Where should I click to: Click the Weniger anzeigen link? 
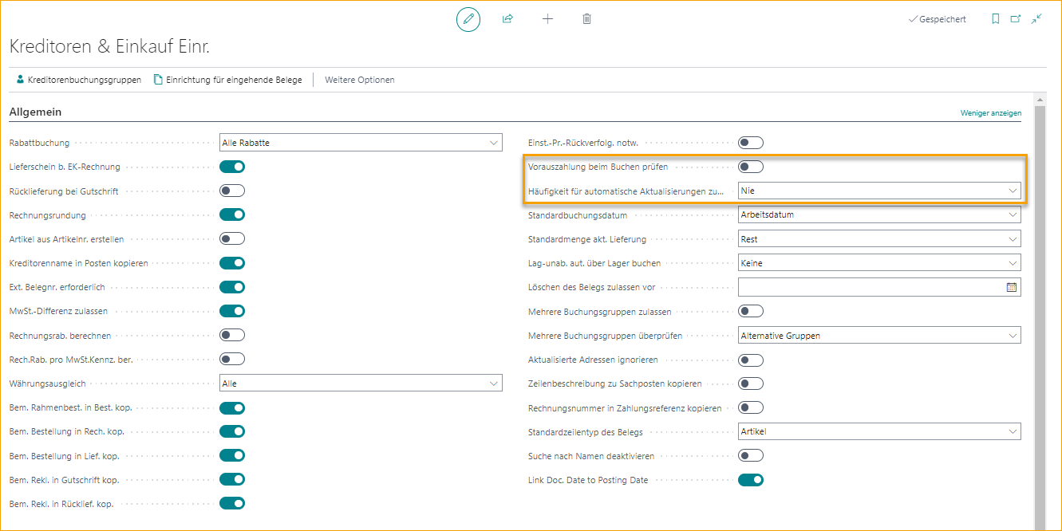[990, 113]
